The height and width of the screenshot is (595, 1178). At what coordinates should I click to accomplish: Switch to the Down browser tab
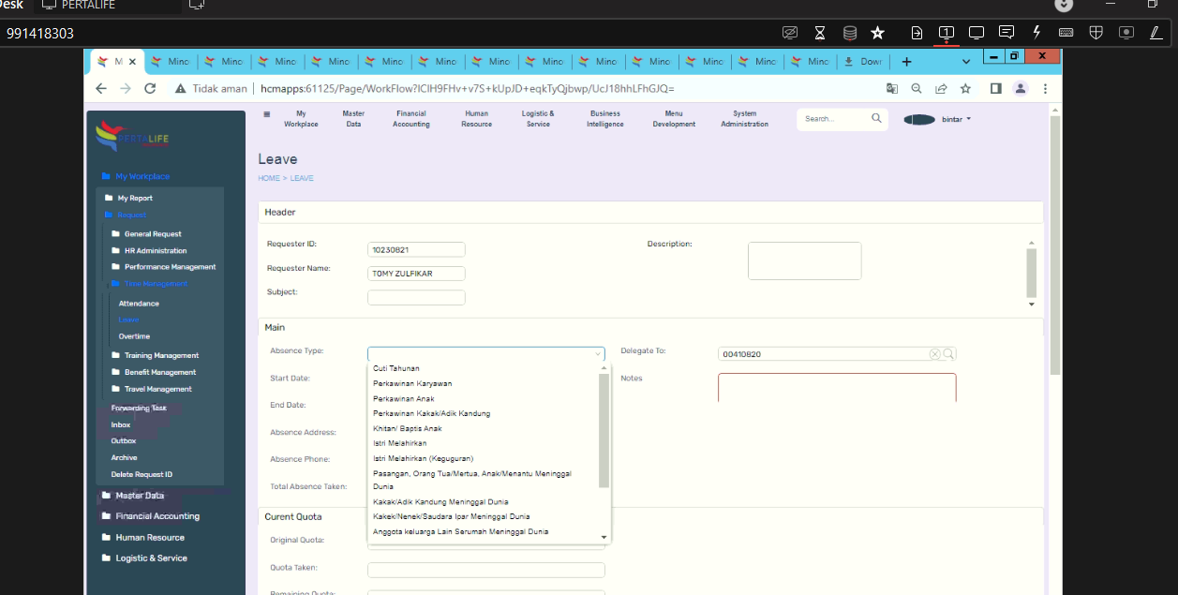pyautogui.click(x=863, y=62)
